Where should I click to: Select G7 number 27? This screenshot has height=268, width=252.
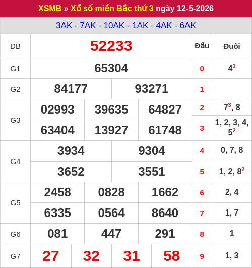[x=51, y=256]
